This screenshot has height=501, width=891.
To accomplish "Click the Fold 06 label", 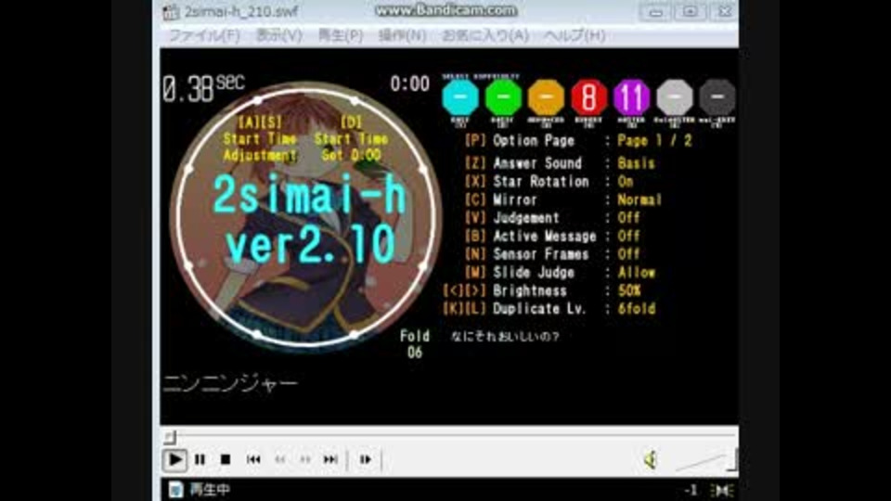I will coord(414,344).
